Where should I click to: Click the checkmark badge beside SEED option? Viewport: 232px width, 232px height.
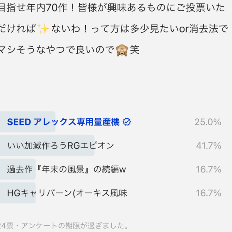click(127, 122)
